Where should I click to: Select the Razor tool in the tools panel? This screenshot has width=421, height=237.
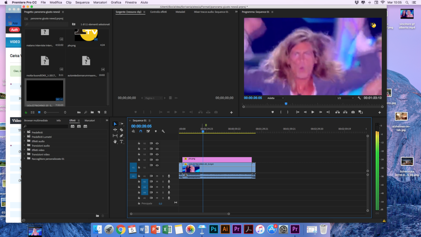tap(121, 130)
